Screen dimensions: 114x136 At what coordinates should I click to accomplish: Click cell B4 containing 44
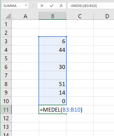tap(53, 50)
